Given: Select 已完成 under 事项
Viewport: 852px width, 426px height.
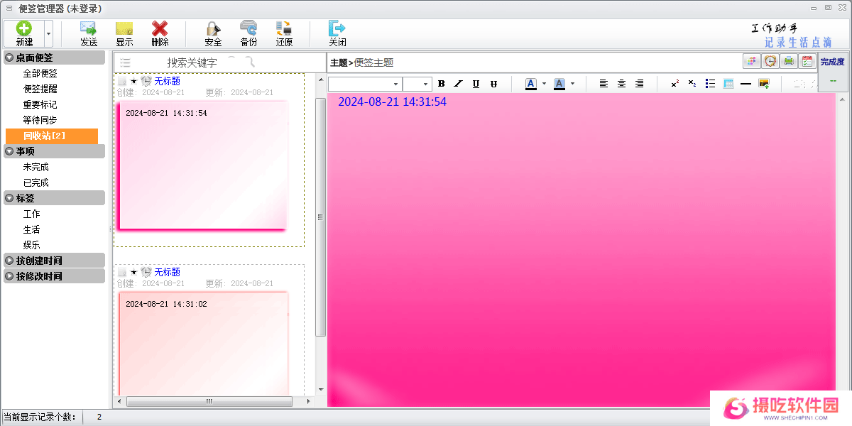Looking at the screenshot, I should (x=35, y=182).
